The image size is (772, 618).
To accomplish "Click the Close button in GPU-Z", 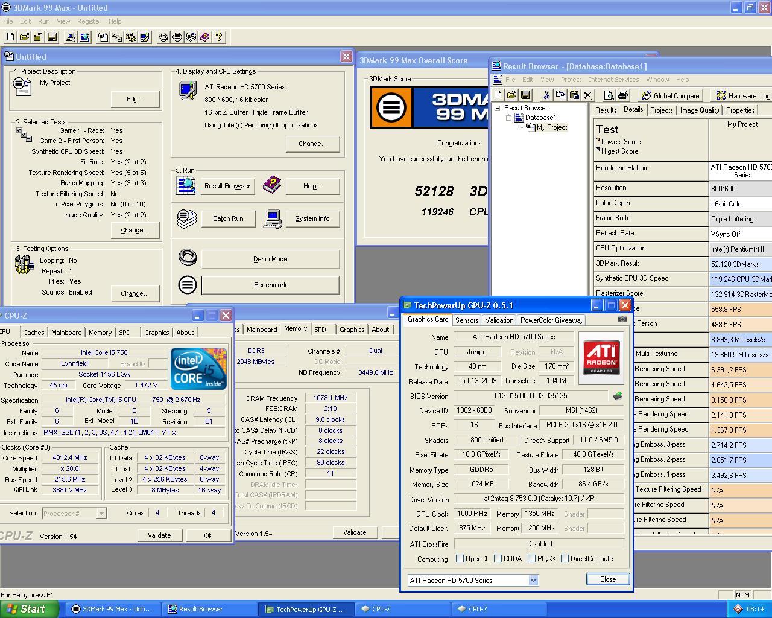I will pyautogui.click(x=608, y=579).
